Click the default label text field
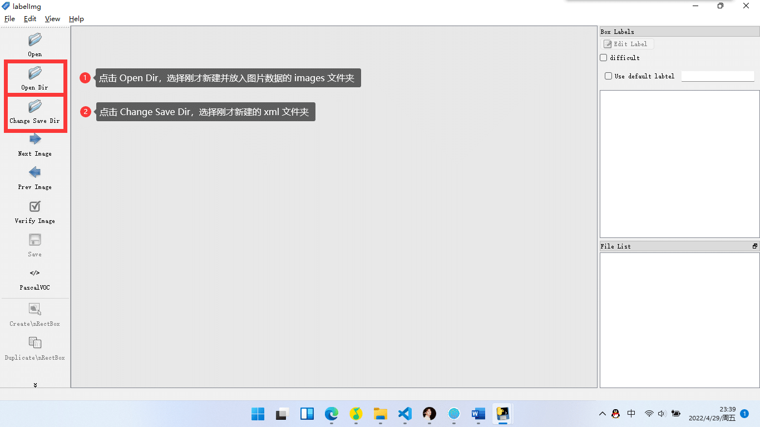 pos(718,76)
